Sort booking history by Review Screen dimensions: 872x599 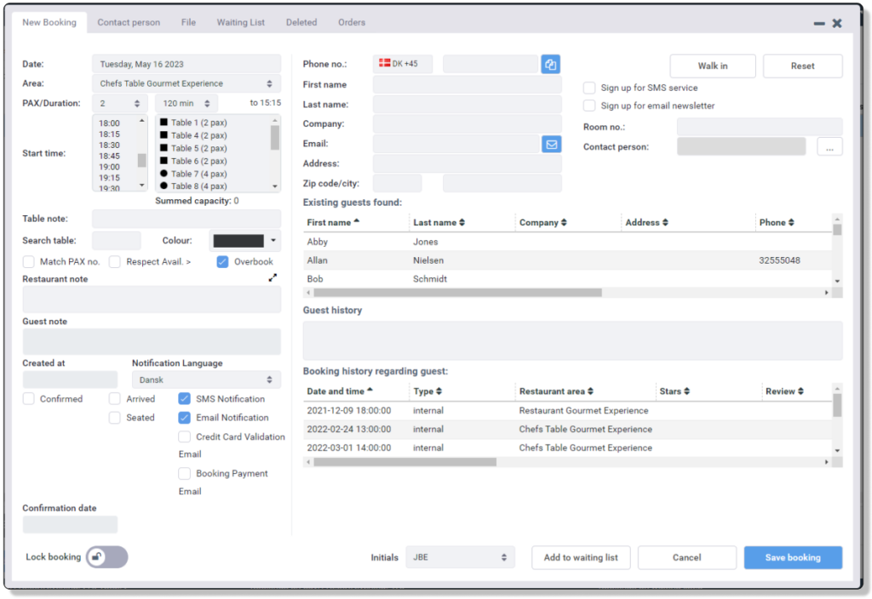[x=800, y=391]
